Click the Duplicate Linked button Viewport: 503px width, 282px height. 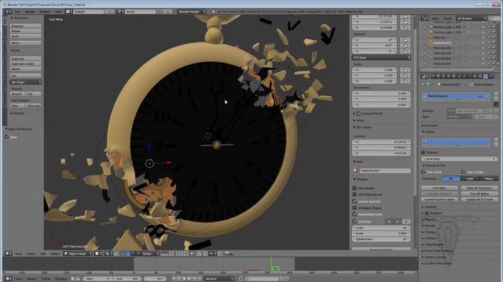click(25, 63)
